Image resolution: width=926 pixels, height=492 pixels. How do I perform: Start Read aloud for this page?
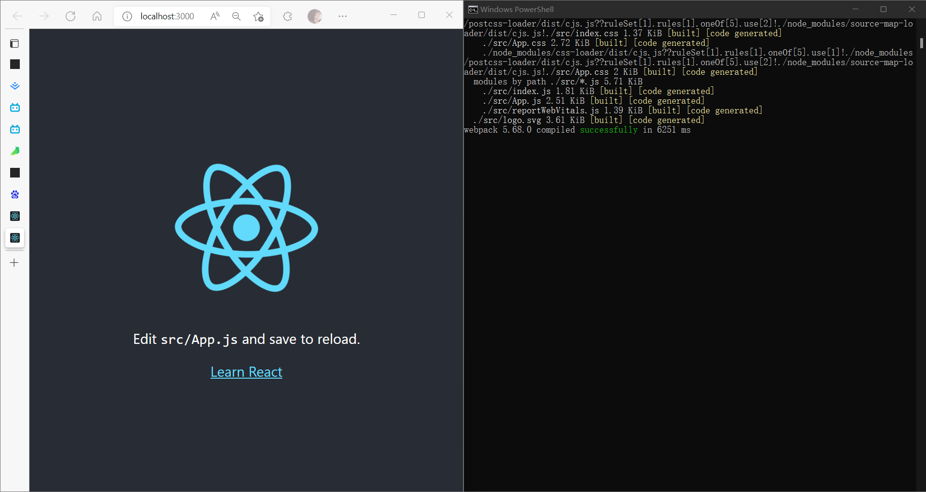pos(215,16)
